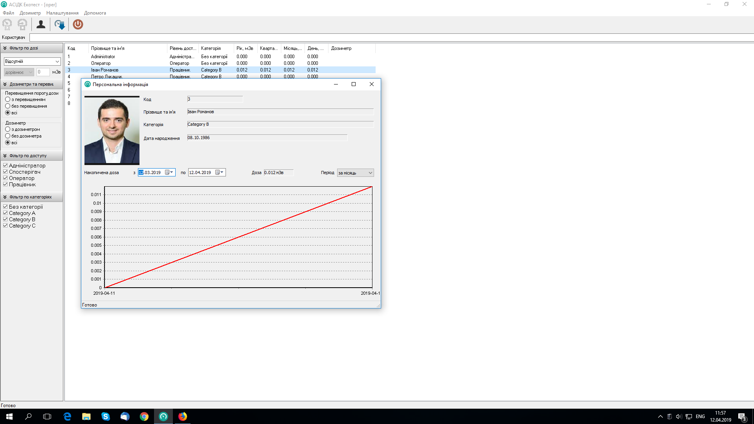
Task: Open the Налаштування menu
Action: (62, 13)
